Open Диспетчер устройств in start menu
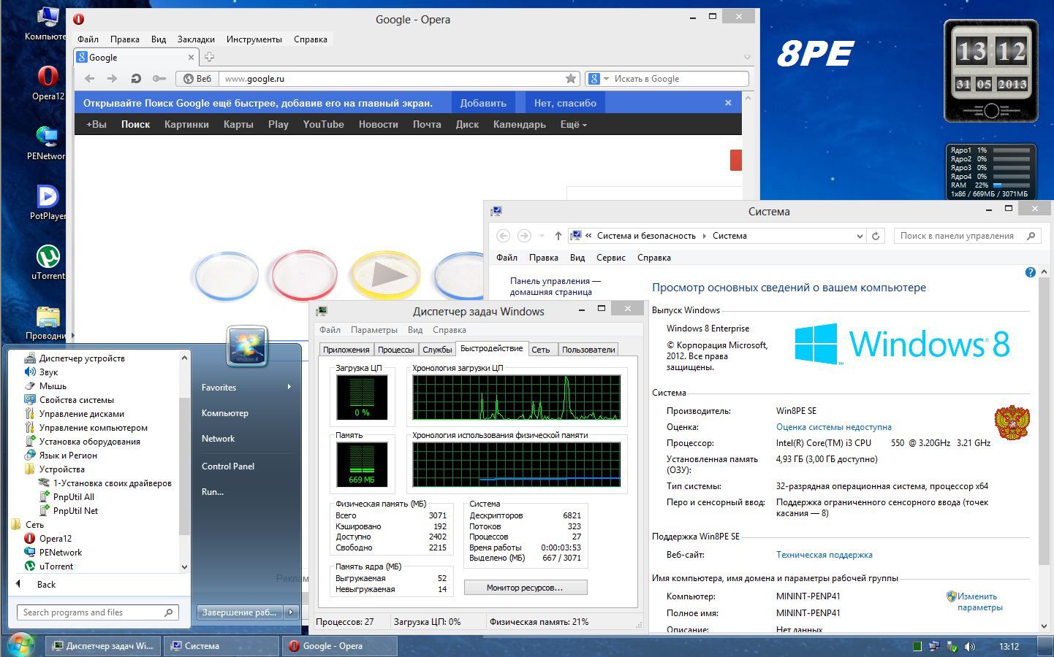Screen dimensions: 1054x657 pyautogui.click(x=82, y=358)
